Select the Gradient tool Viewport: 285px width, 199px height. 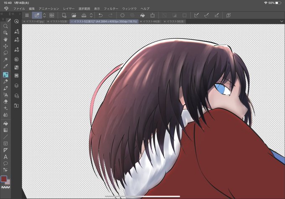(5, 130)
